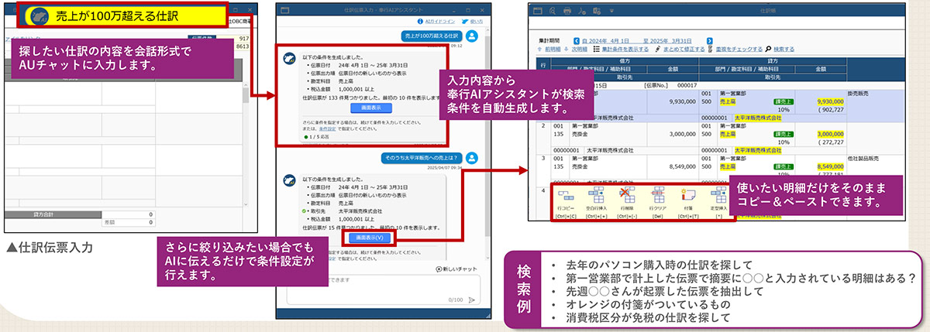Click the user chat bubble 'そのうち太平洋販売への売上は？'
Viewport: 930px width, 332px height.
422,158
